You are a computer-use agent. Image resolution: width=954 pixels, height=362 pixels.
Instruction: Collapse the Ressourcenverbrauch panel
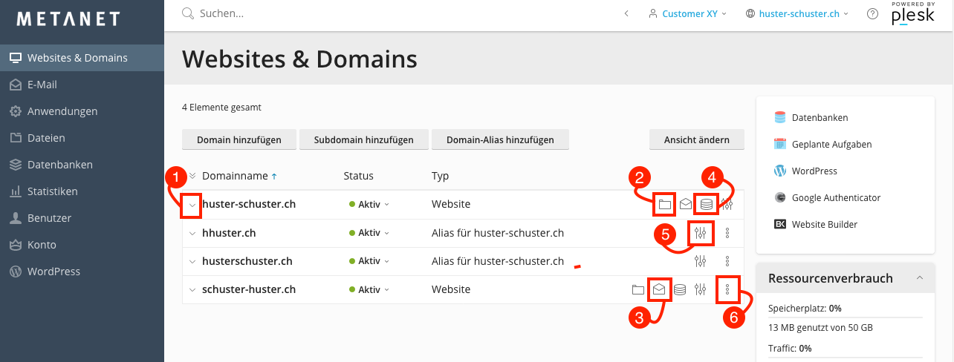(920, 278)
